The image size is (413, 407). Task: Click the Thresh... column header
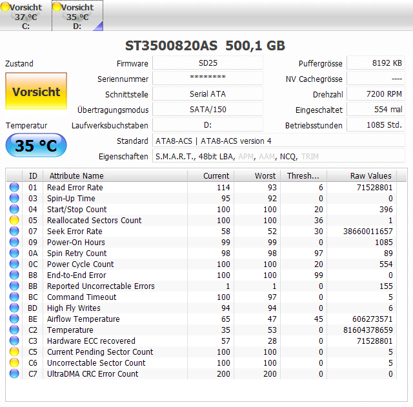point(303,175)
